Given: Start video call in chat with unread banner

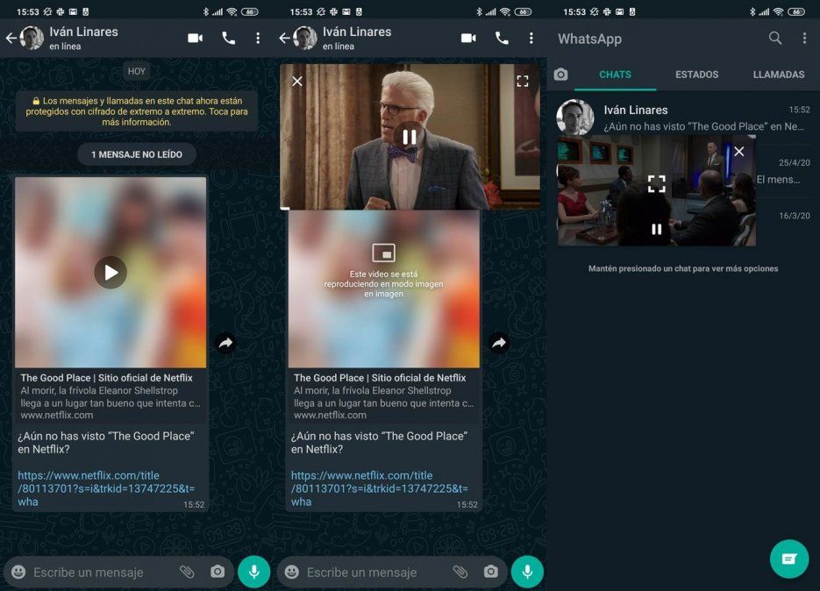Looking at the screenshot, I should click(195, 39).
